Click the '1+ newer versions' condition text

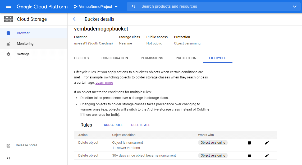[126, 148]
